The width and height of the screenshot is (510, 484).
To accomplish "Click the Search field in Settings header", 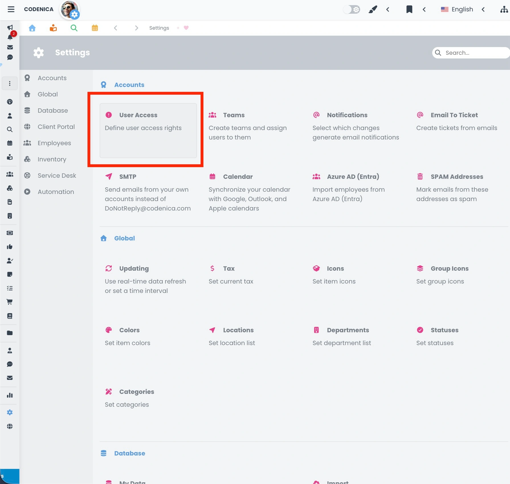I will click(471, 52).
